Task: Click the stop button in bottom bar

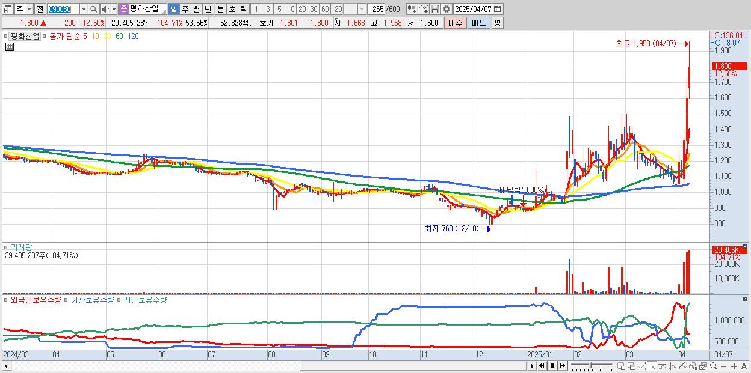Action: pos(552,366)
